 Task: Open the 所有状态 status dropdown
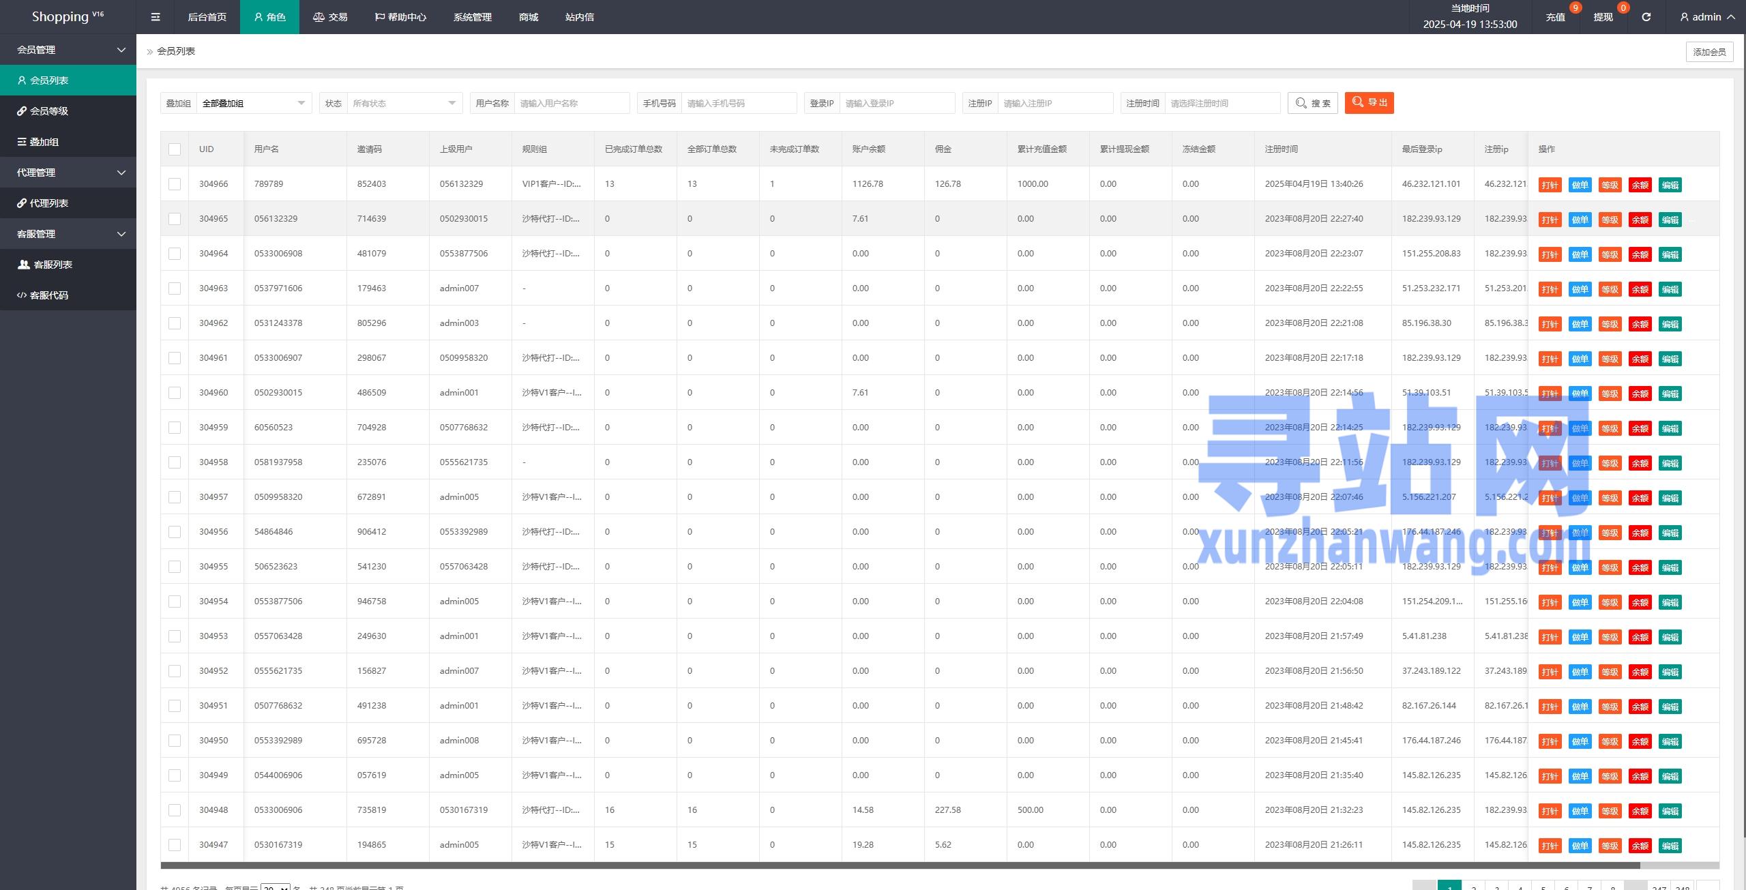tap(404, 103)
